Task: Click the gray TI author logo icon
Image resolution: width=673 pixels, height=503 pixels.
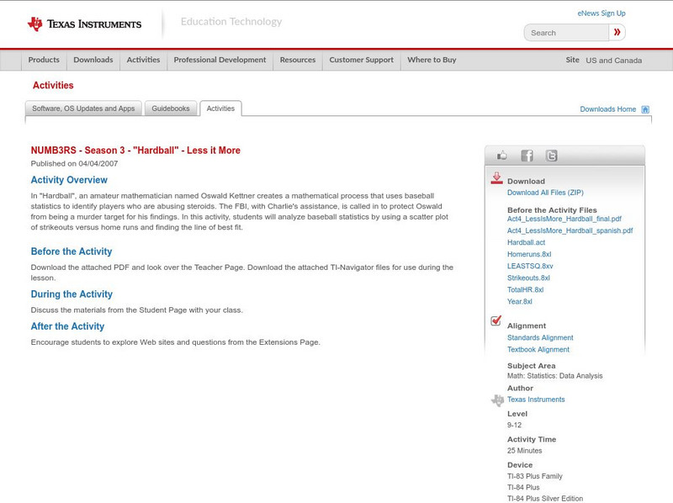Action: (497, 400)
